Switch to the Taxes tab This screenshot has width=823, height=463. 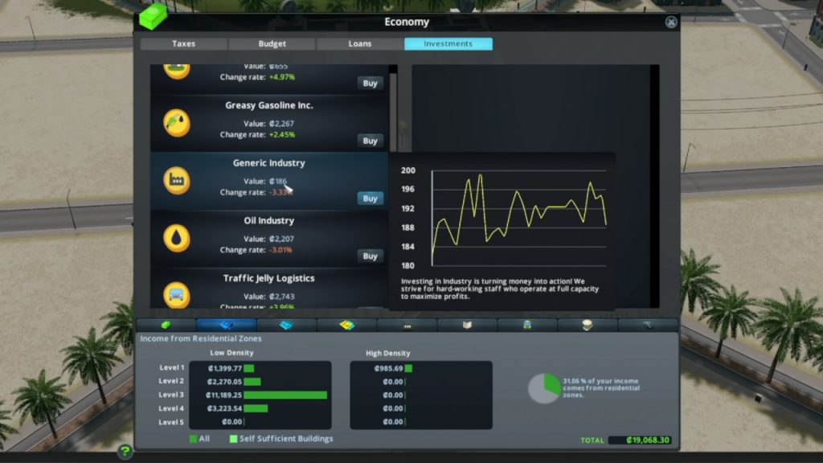click(184, 43)
